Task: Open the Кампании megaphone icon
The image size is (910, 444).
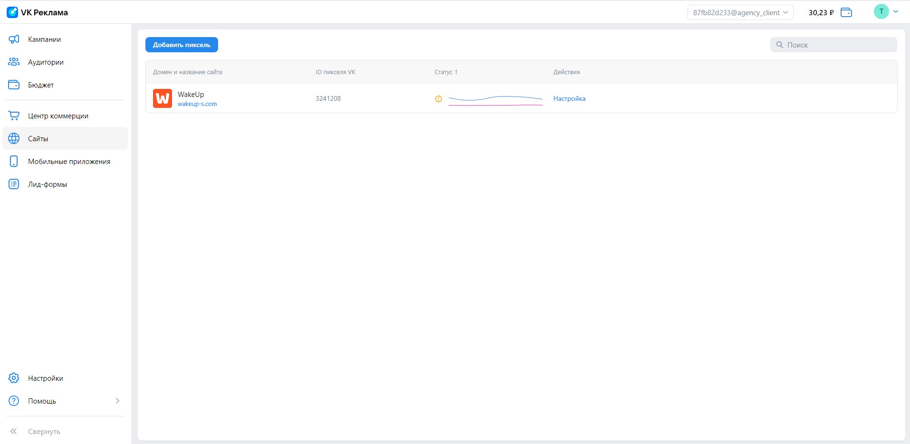Action: (x=14, y=39)
